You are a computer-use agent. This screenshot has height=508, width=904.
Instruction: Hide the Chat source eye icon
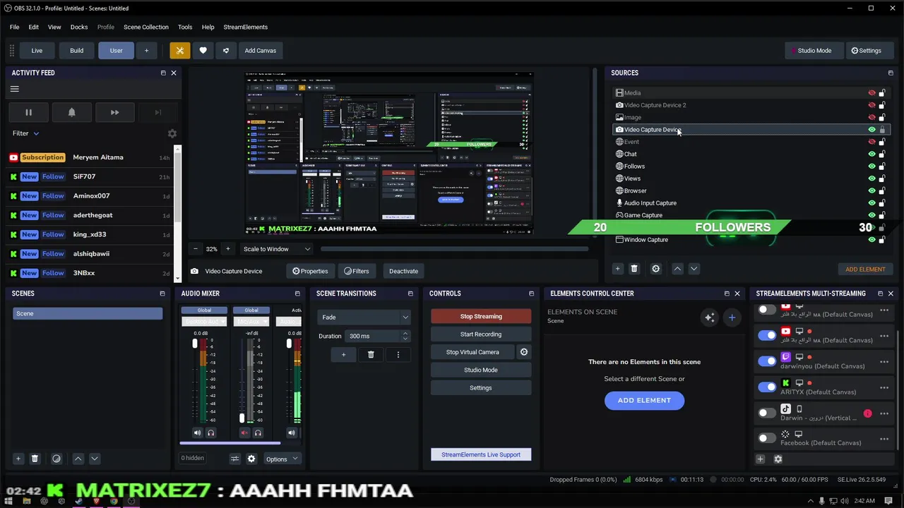(x=872, y=154)
